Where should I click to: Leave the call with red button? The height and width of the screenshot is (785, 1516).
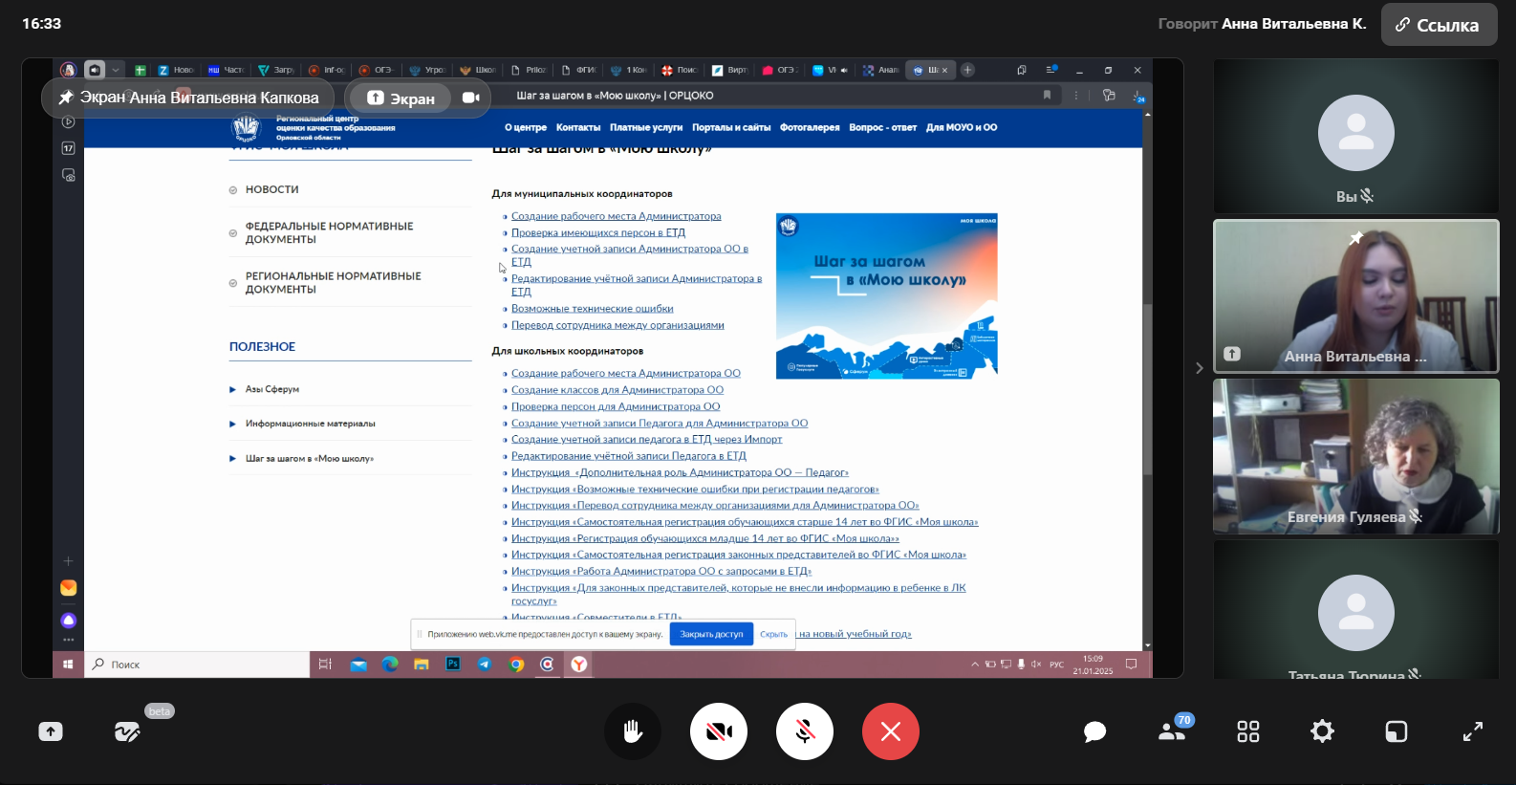click(x=890, y=731)
